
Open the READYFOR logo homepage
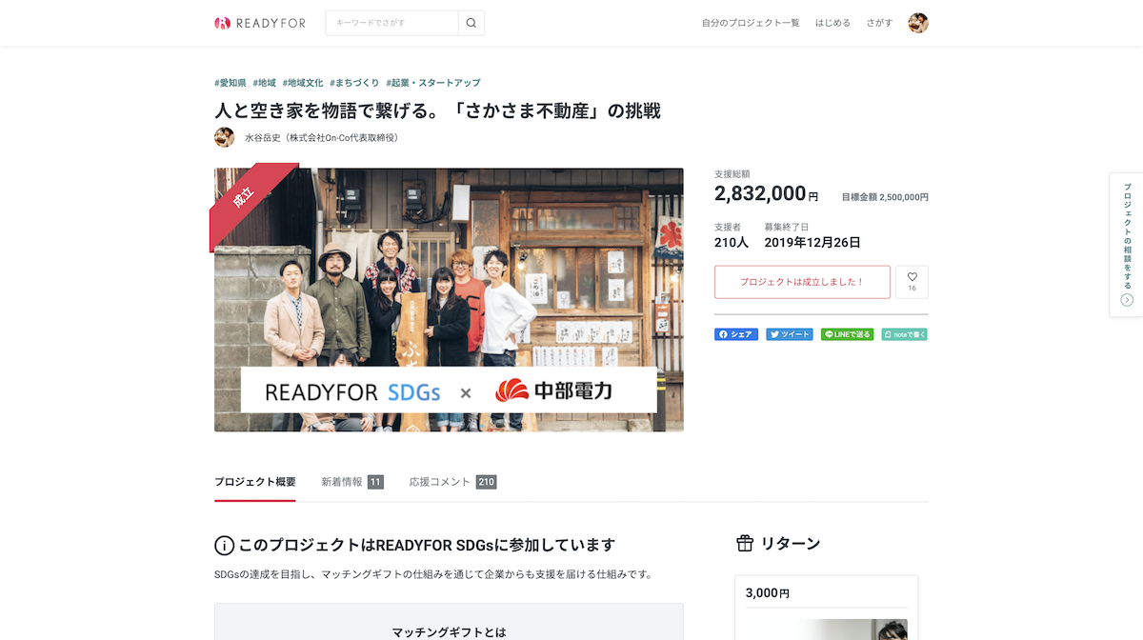point(260,23)
